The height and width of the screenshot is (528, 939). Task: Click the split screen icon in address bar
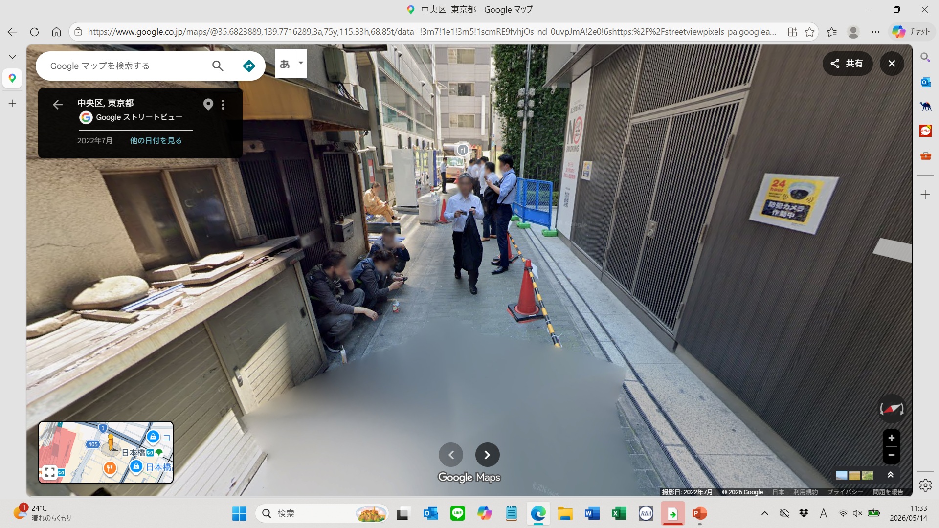792,32
